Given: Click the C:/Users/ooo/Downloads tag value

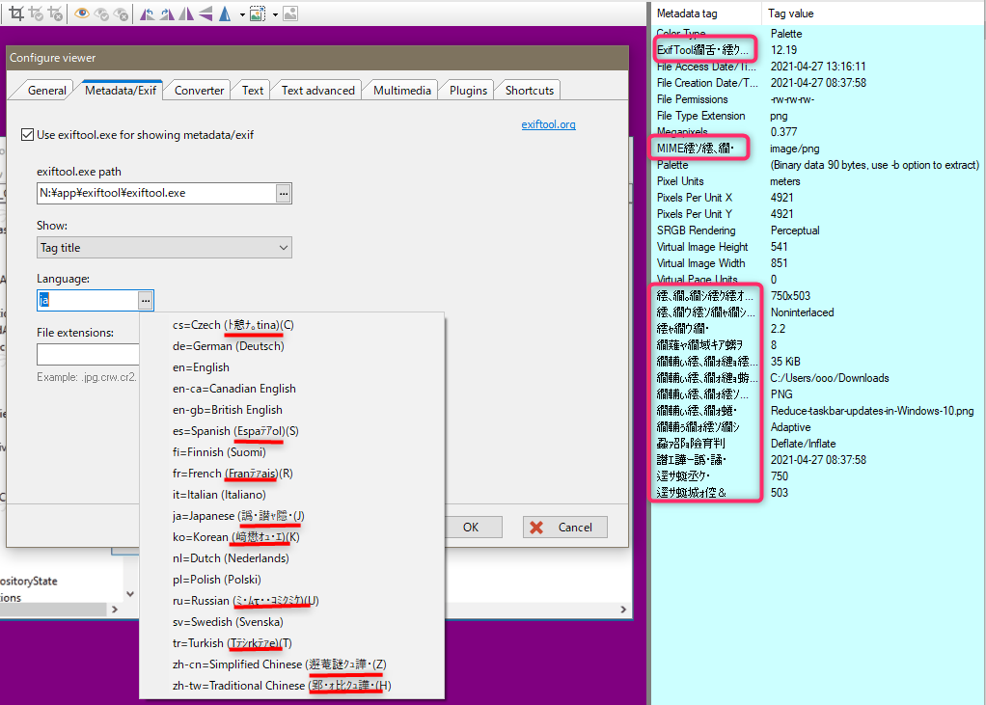Looking at the screenshot, I should click(x=830, y=378).
